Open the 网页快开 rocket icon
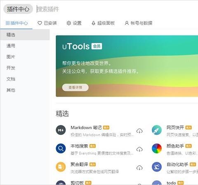Viewport: 198px width, 185px height. [157, 130]
